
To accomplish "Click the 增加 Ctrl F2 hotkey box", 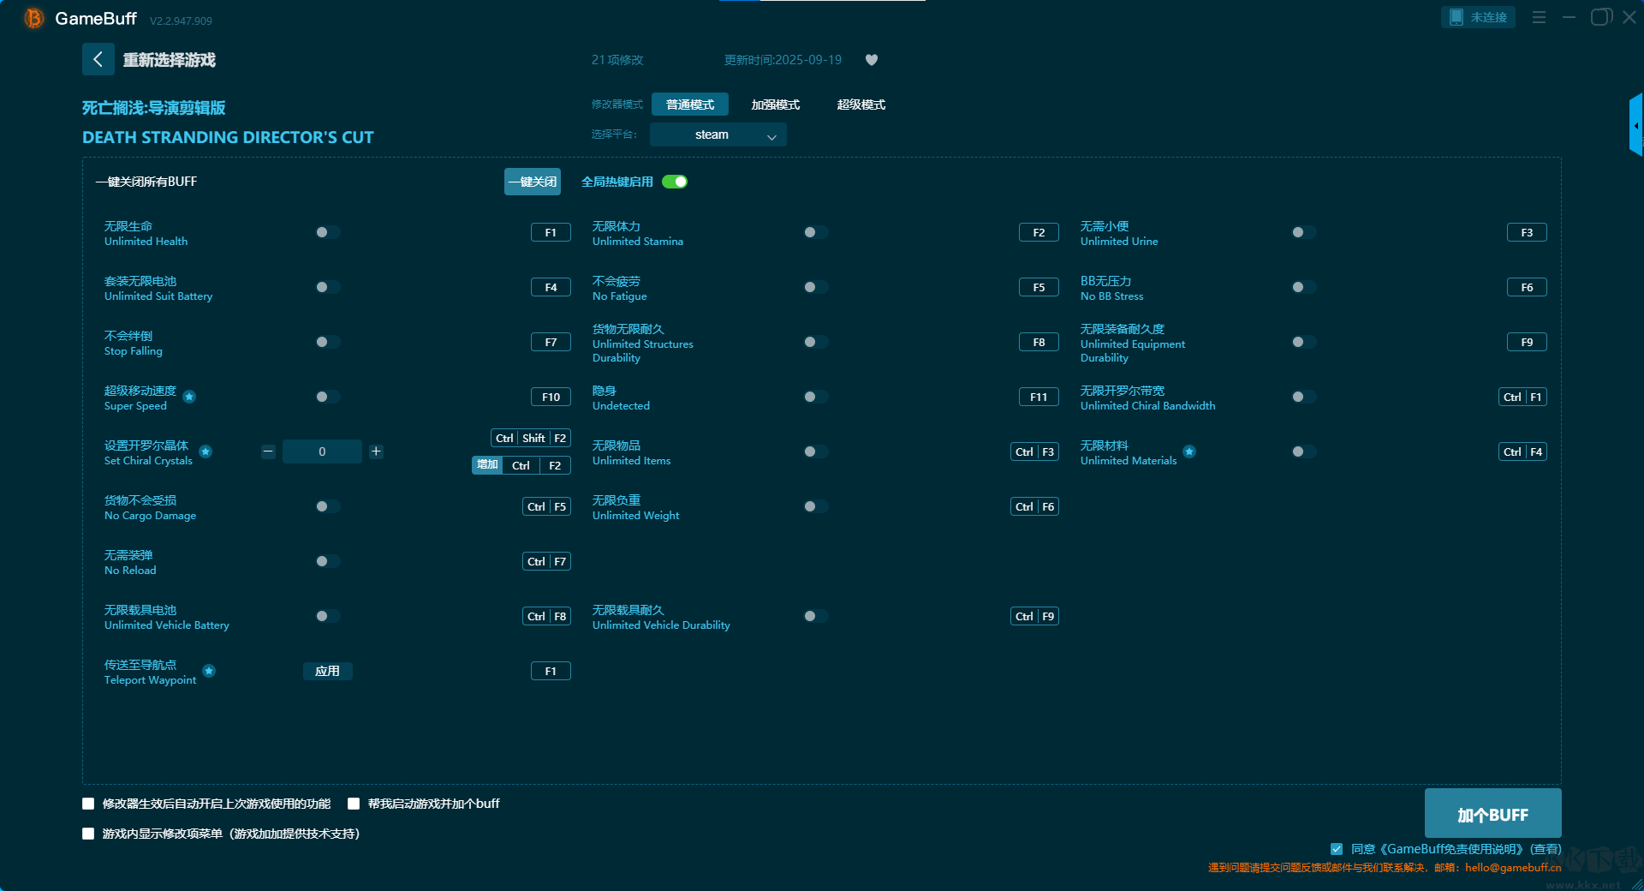I will [x=521, y=465].
